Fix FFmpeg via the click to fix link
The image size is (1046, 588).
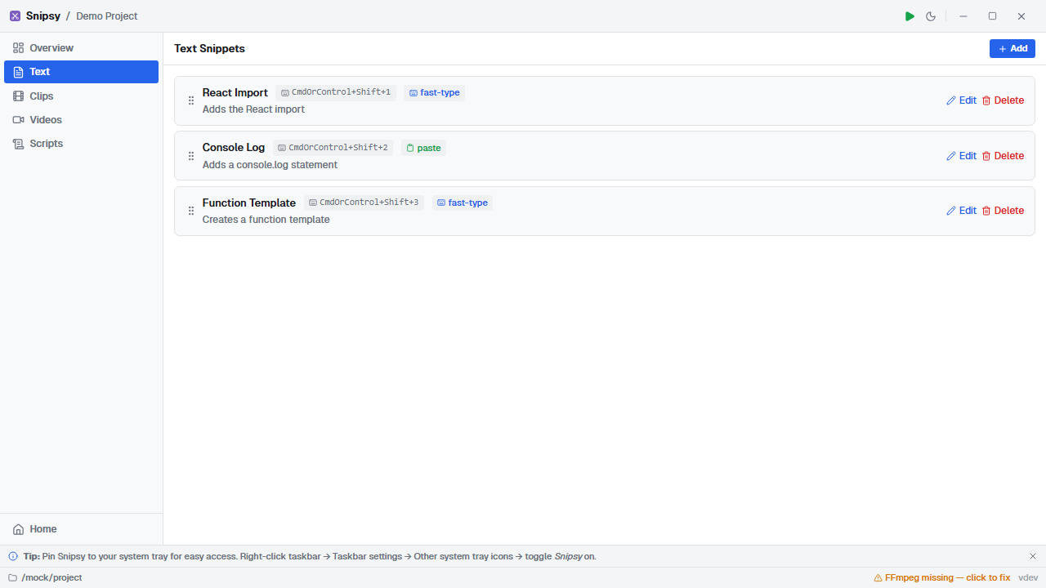987,577
